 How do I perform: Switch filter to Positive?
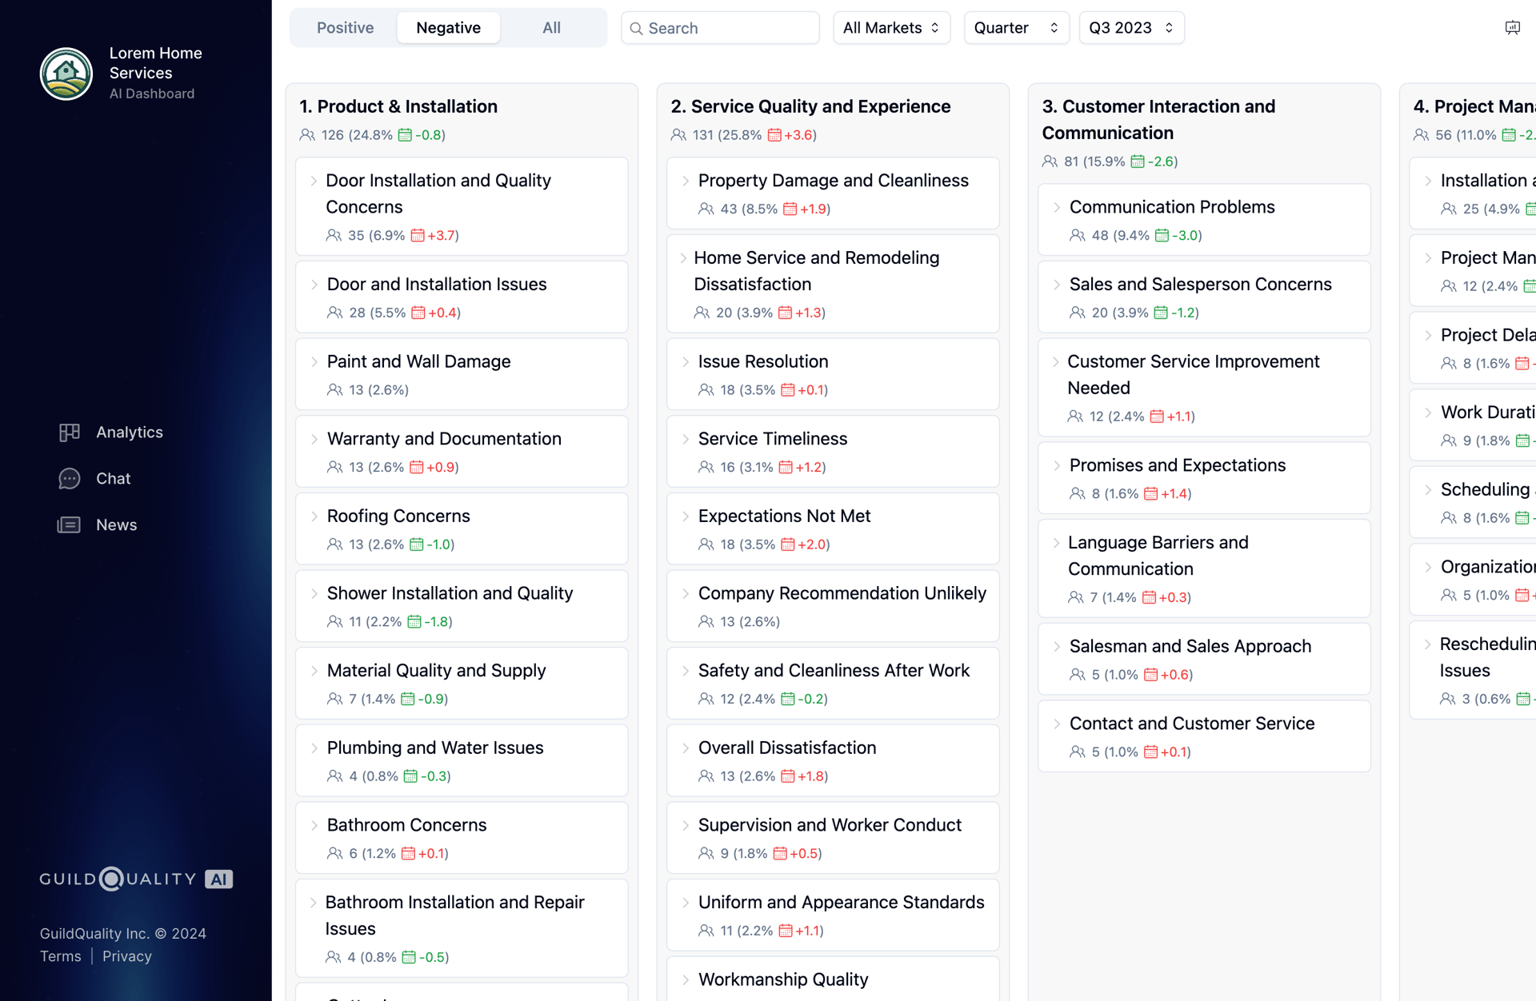pos(345,28)
